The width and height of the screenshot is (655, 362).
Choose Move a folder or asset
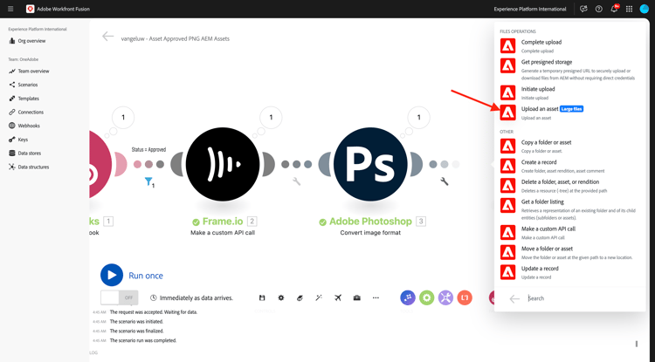pos(569,252)
